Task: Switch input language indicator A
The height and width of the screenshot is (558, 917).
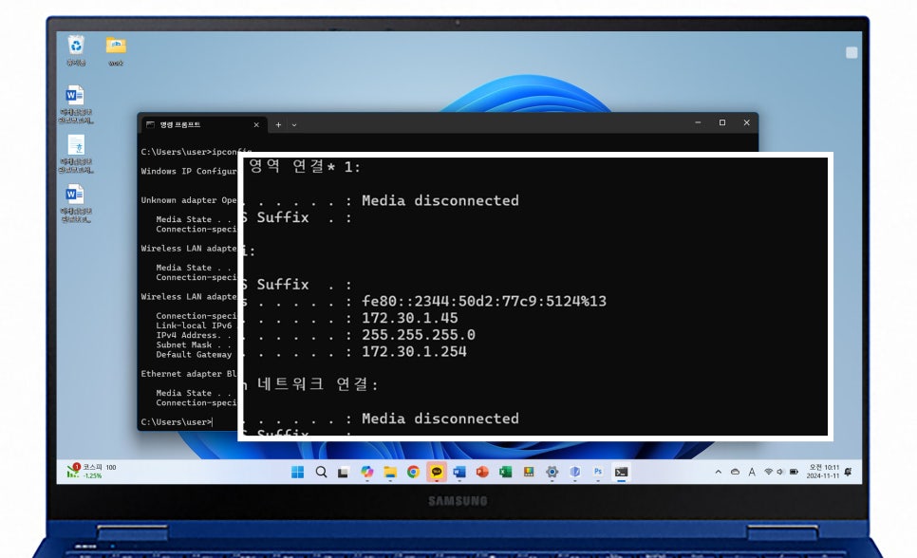Action: pyautogui.click(x=752, y=472)
